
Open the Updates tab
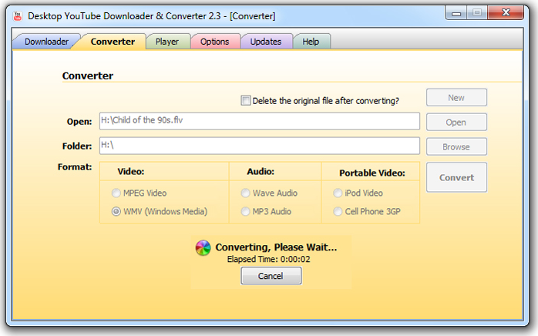266,42
